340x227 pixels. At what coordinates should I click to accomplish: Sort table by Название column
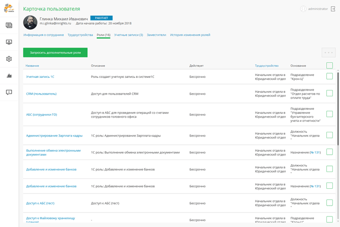click(32, 66)
